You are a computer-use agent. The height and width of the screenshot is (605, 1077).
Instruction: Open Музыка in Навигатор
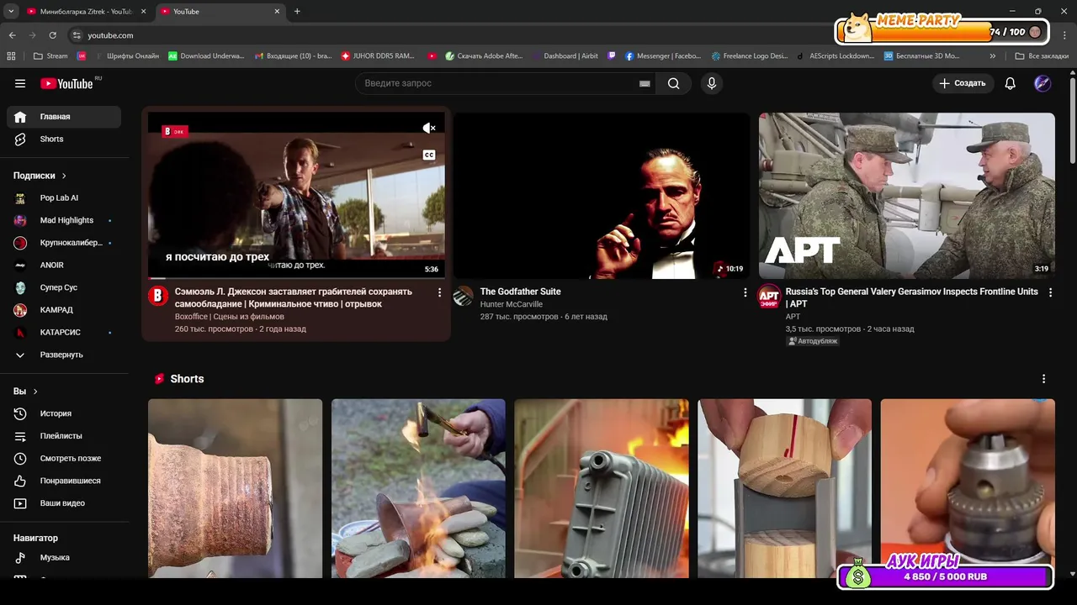pos(64,557)
